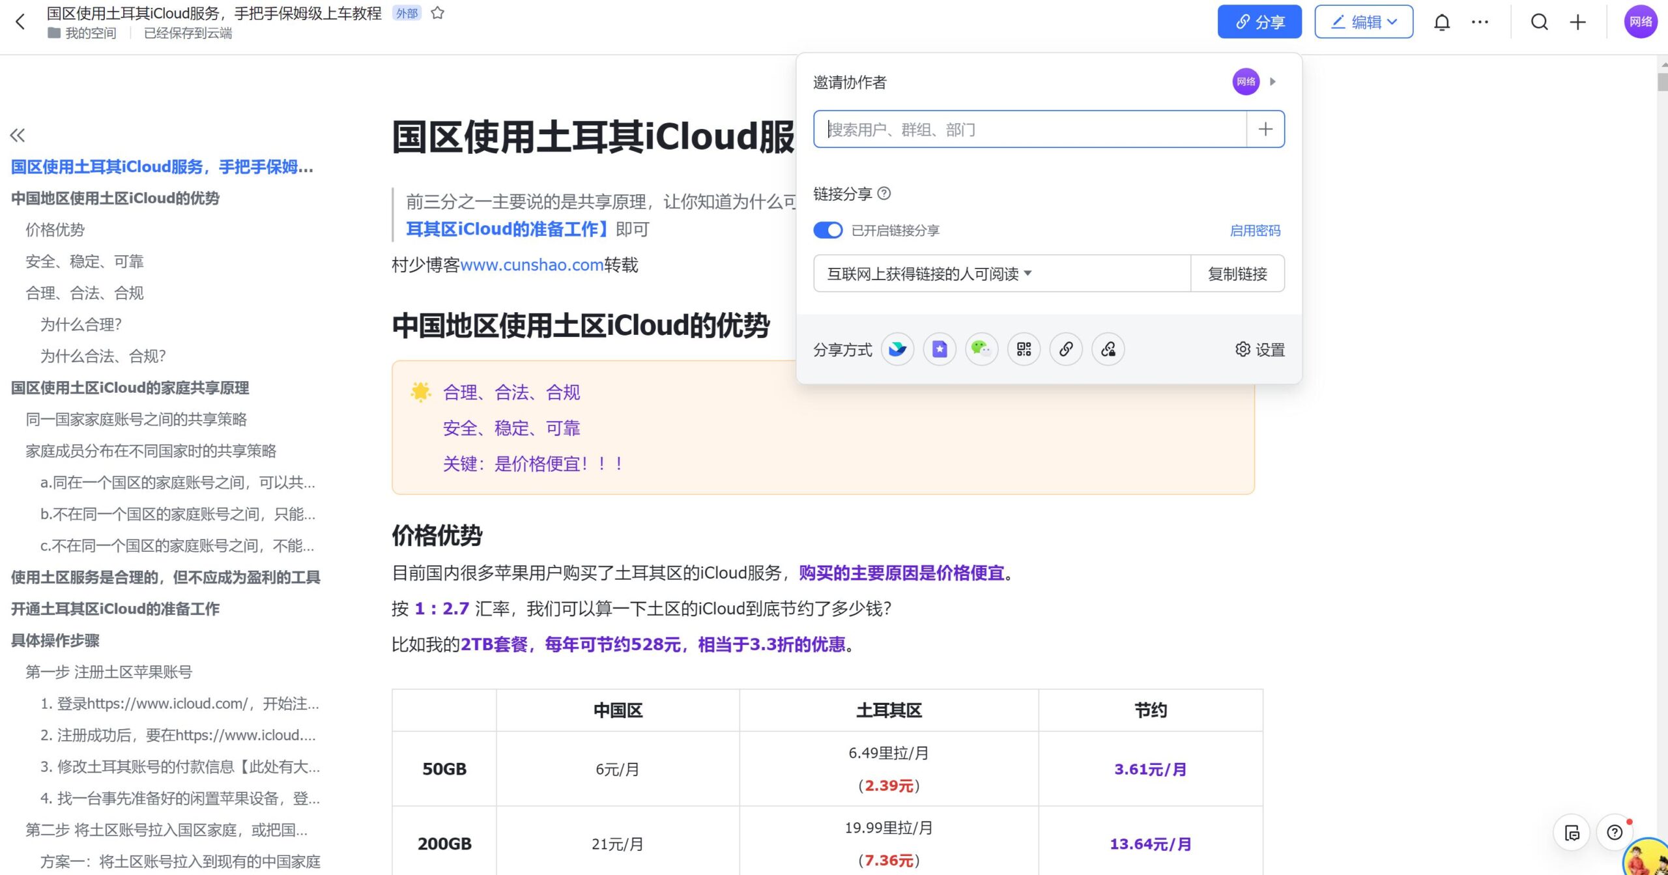The image size is (1668, 875).
Task: Copy plain link via chain icon
Action: pos(1066,349)
